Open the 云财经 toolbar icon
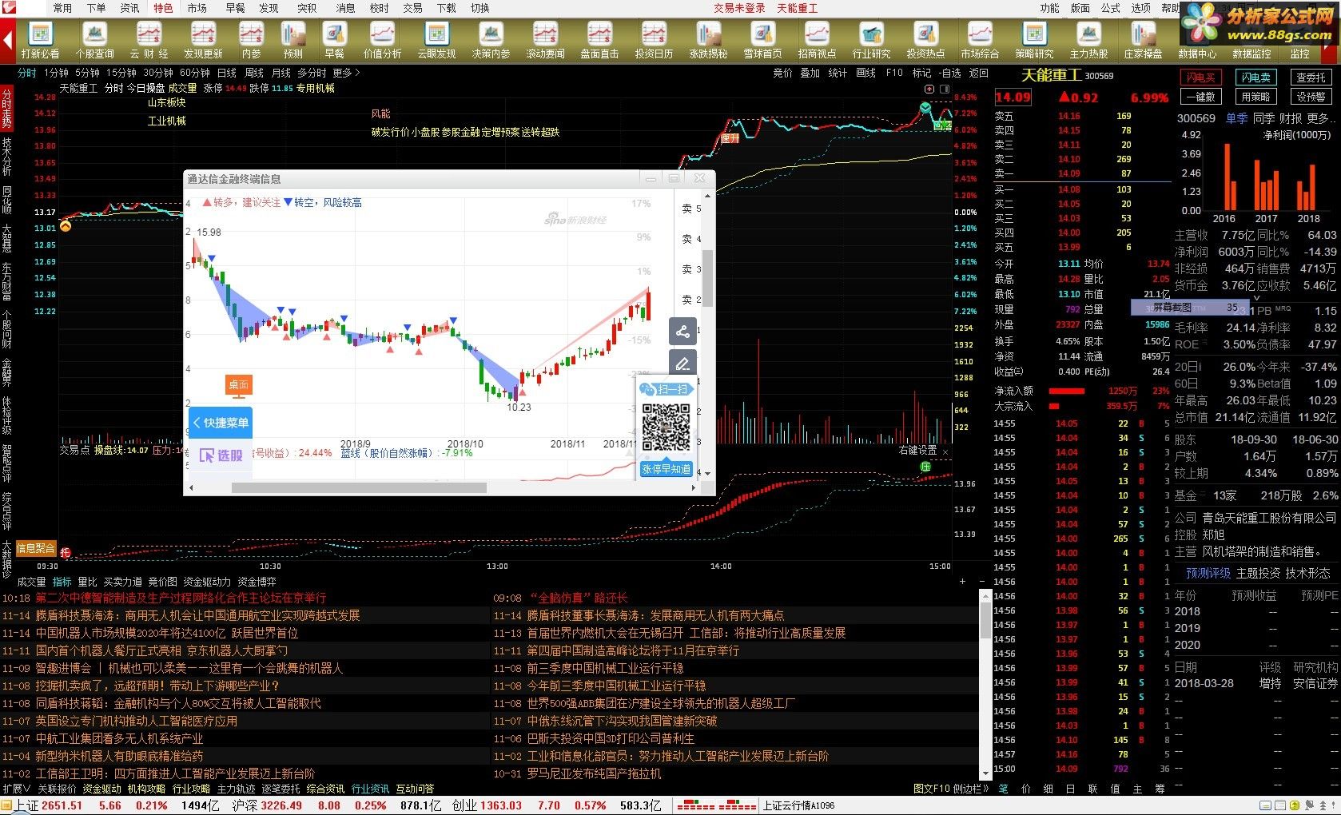This screenshot has width=1341, height=815. 149,40
